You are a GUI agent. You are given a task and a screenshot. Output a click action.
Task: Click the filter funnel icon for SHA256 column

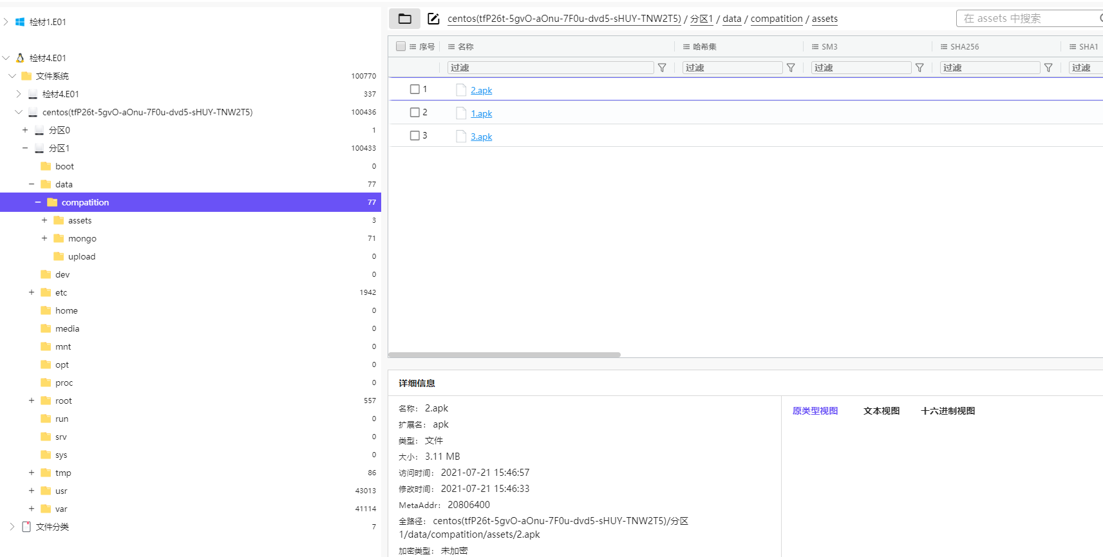pos(1048,68)
